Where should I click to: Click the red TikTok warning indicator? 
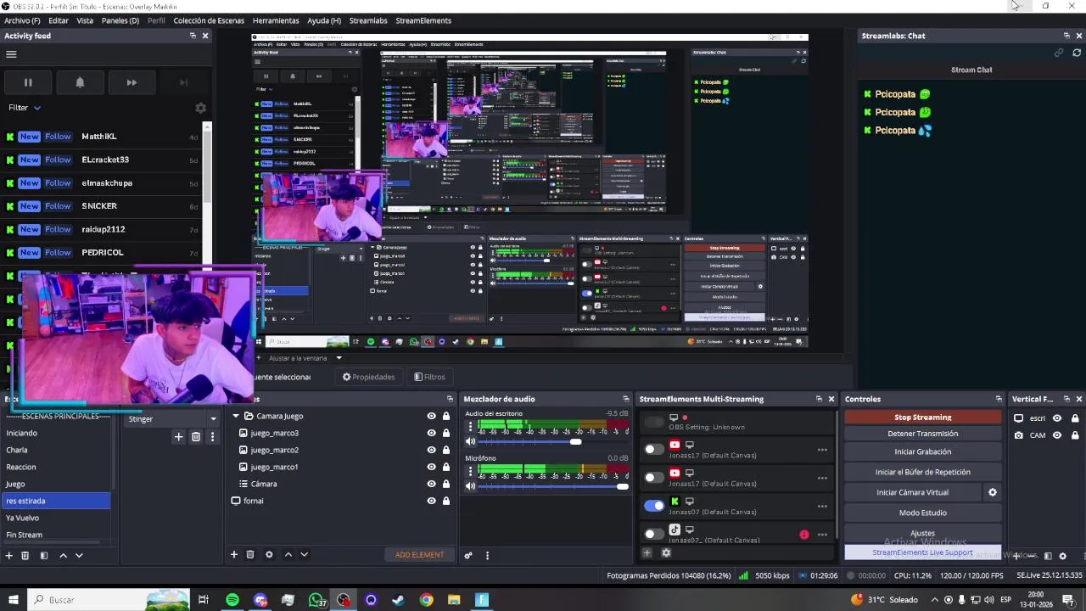[x=803, y=535]
